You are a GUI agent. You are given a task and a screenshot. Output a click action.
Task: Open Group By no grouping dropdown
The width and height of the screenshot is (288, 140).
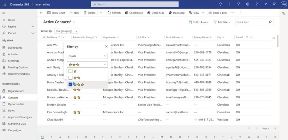(x=67, y=31)
